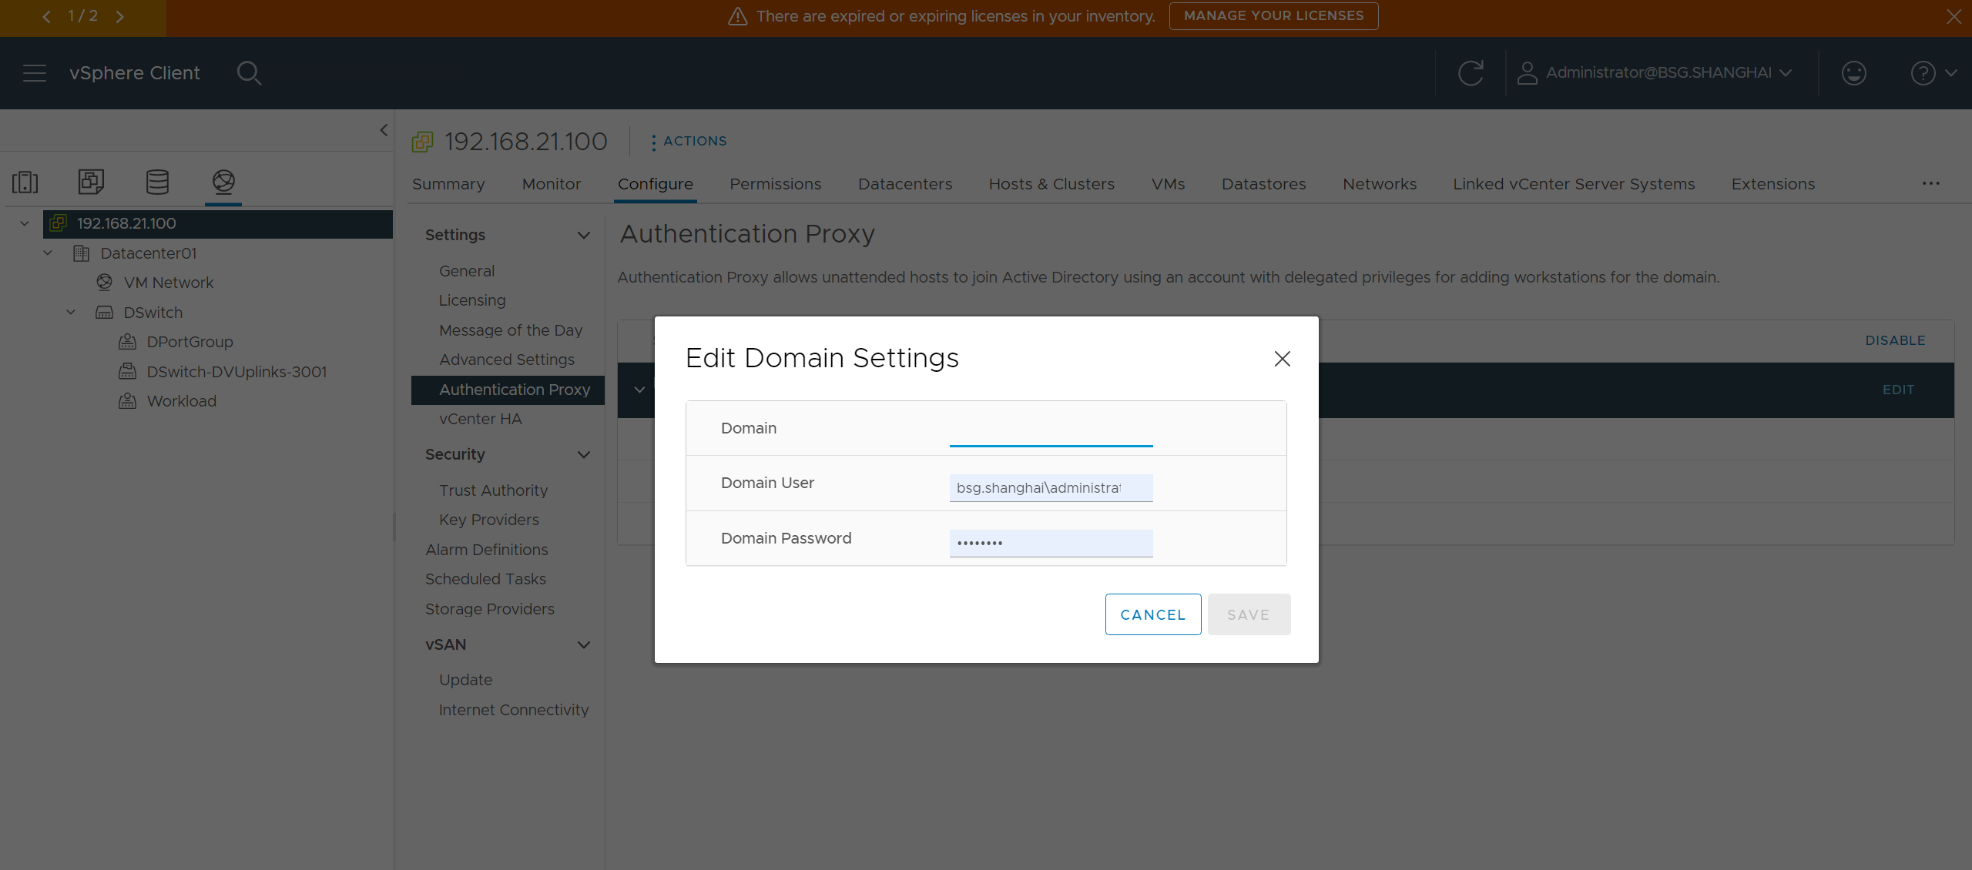Image resolution: width=1972 pixels, height=870 pixels.
Task: Click the vCenter icon beside 192.168.21.100 title
Action: click(422, 142)
